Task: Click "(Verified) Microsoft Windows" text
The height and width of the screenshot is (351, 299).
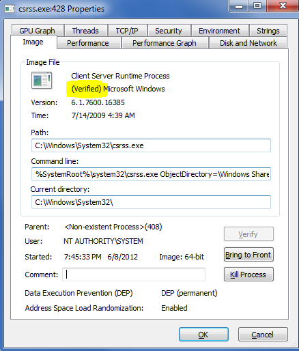Action: point(118,89)
